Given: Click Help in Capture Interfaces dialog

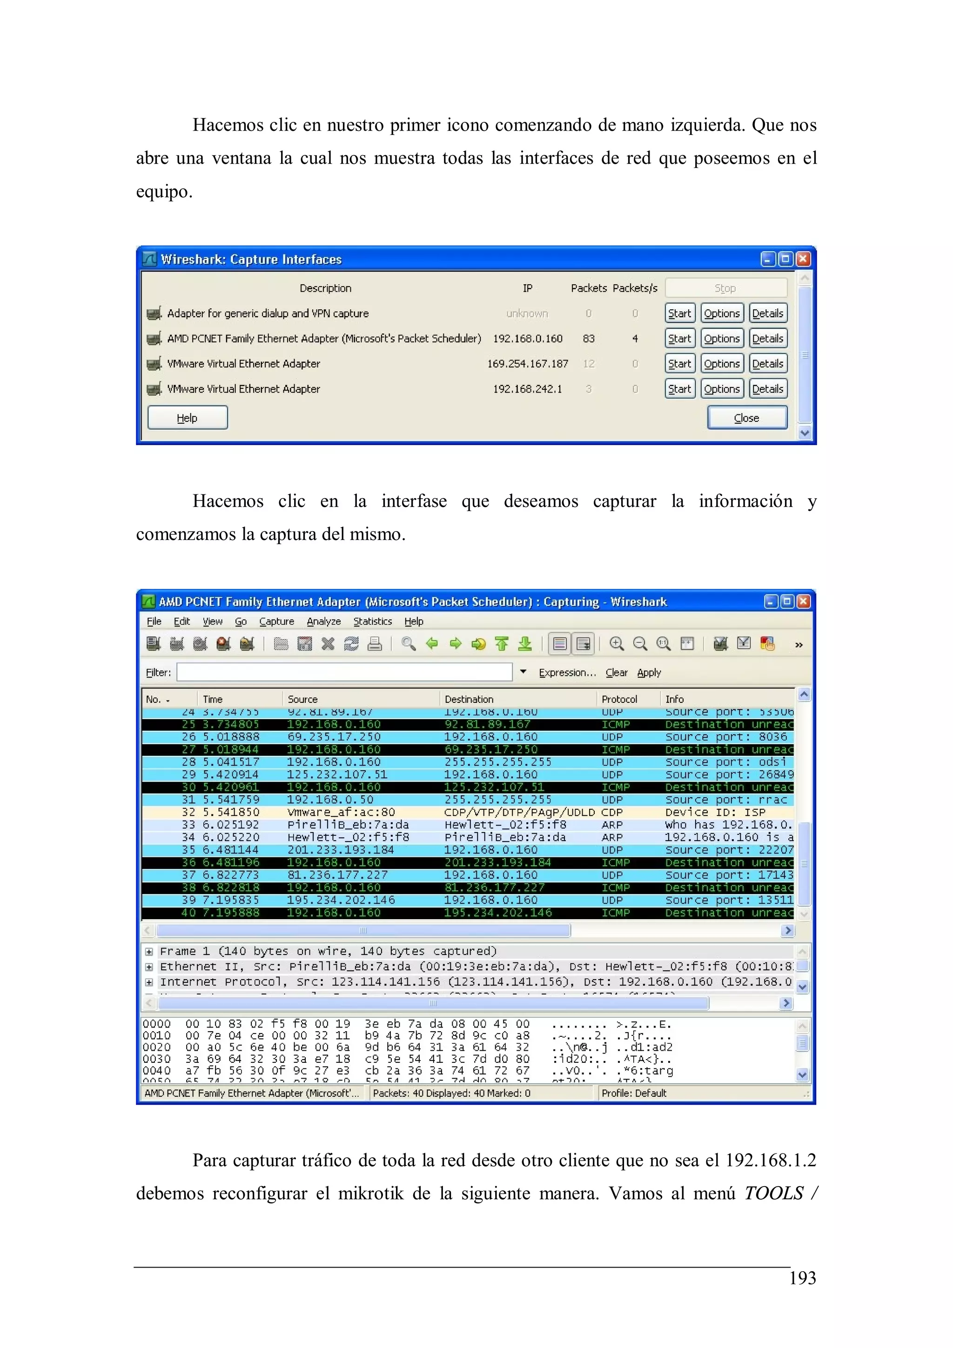Looking at the screenshot, I should pyautogui.click(x=188, y=418).
